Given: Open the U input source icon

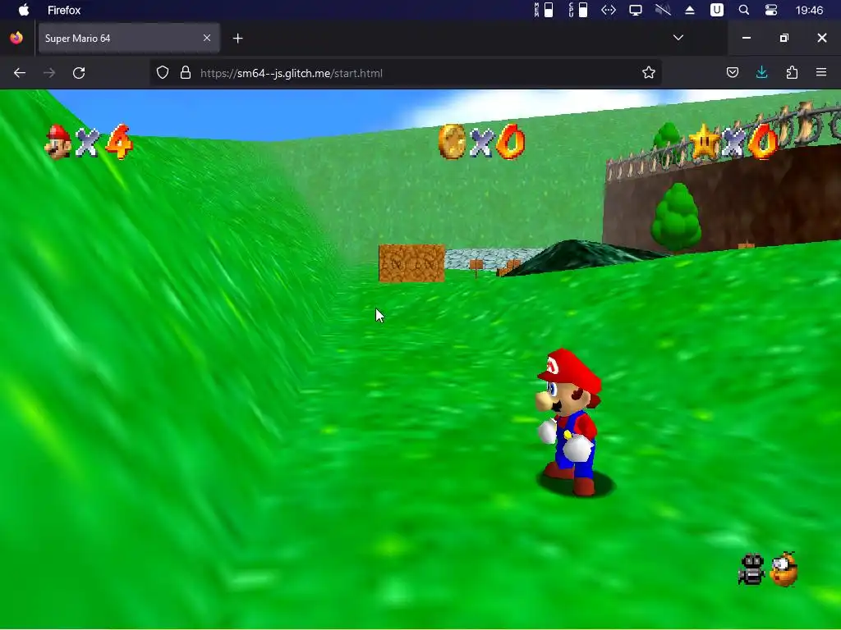Looking at the screenshot, I should tap(716, 10).
